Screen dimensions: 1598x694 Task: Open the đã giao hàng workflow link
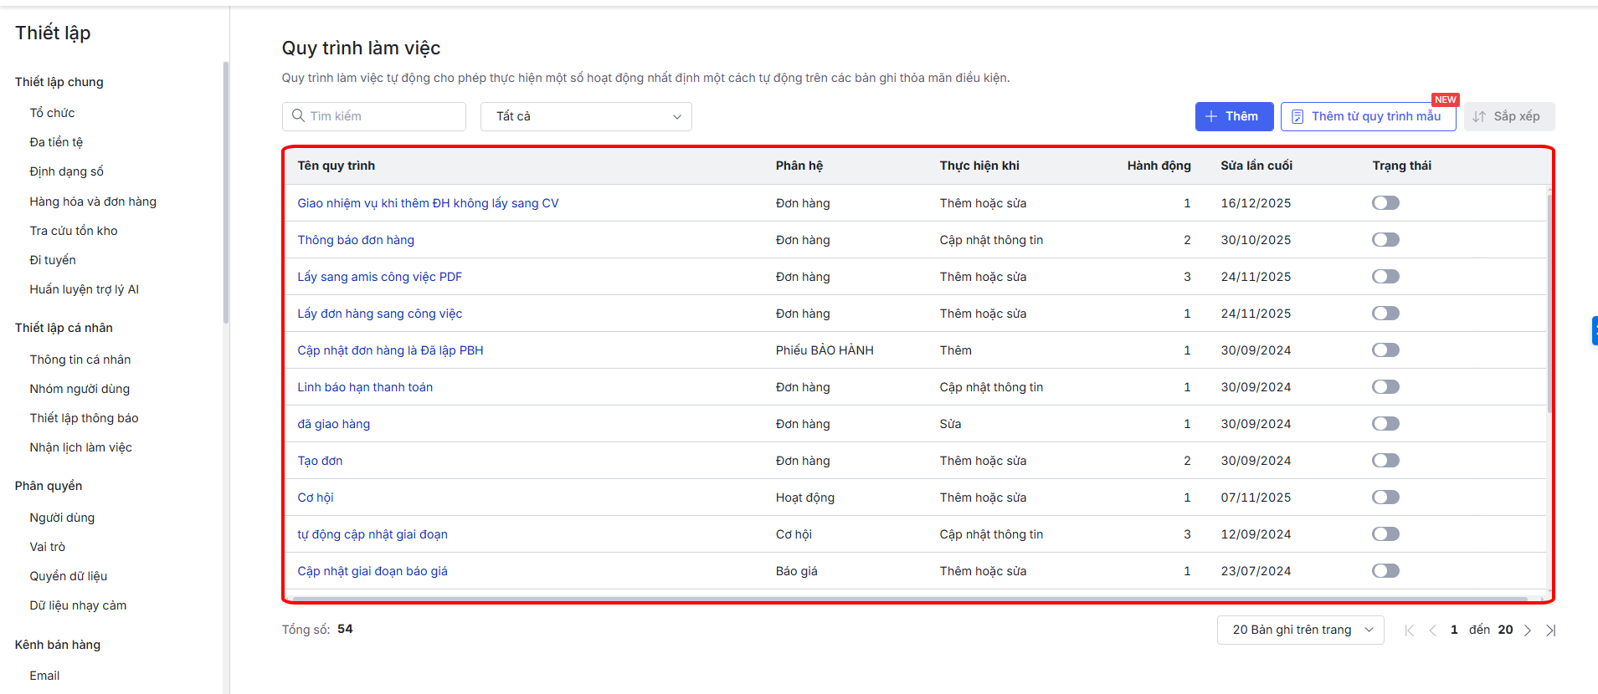(x=334, y=424)
